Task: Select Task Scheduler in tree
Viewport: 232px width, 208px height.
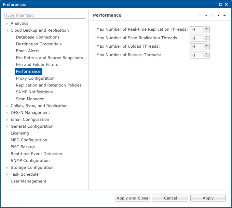Action: point(25,174)
